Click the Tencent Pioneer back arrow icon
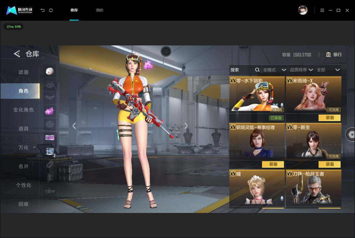This screenshot has height=238, width=355. coord(43,10)
